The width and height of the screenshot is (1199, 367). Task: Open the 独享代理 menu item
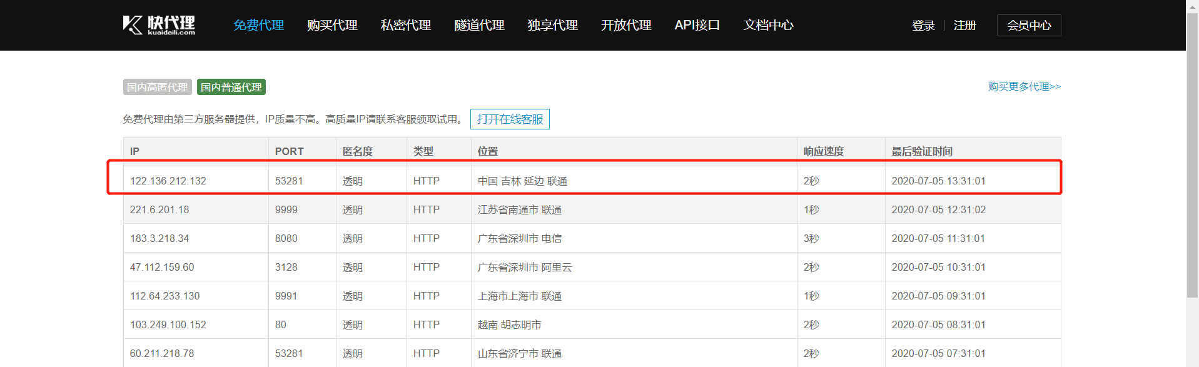coord(553,25)
